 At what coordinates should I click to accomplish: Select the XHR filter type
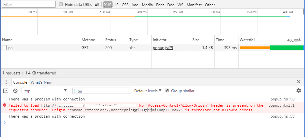(x=108, y=5)
